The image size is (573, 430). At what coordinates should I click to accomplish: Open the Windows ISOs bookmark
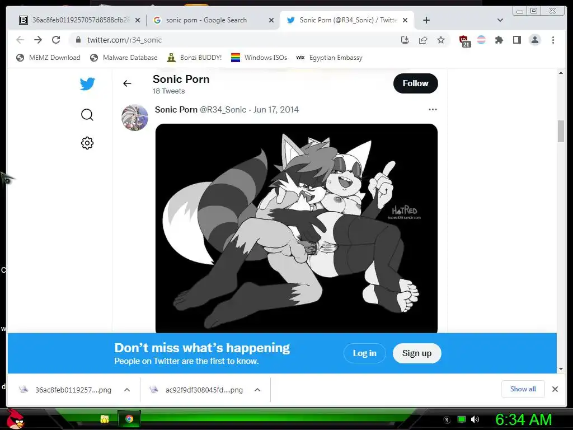pyautogui.click(x=259, y=58)
